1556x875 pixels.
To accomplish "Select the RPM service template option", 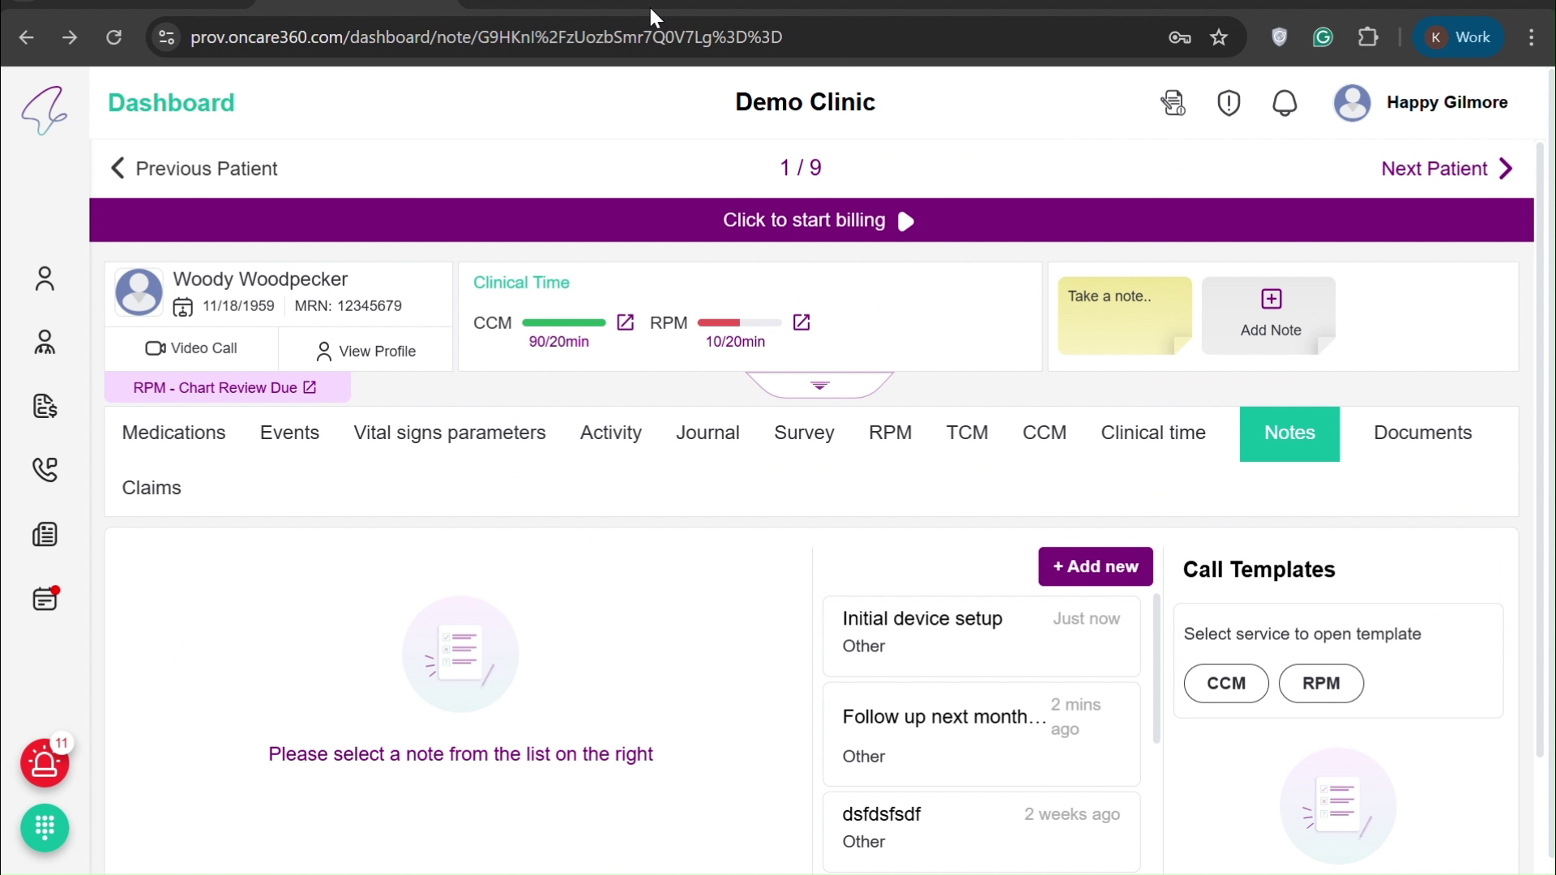I will click(x=1322, y=683).
